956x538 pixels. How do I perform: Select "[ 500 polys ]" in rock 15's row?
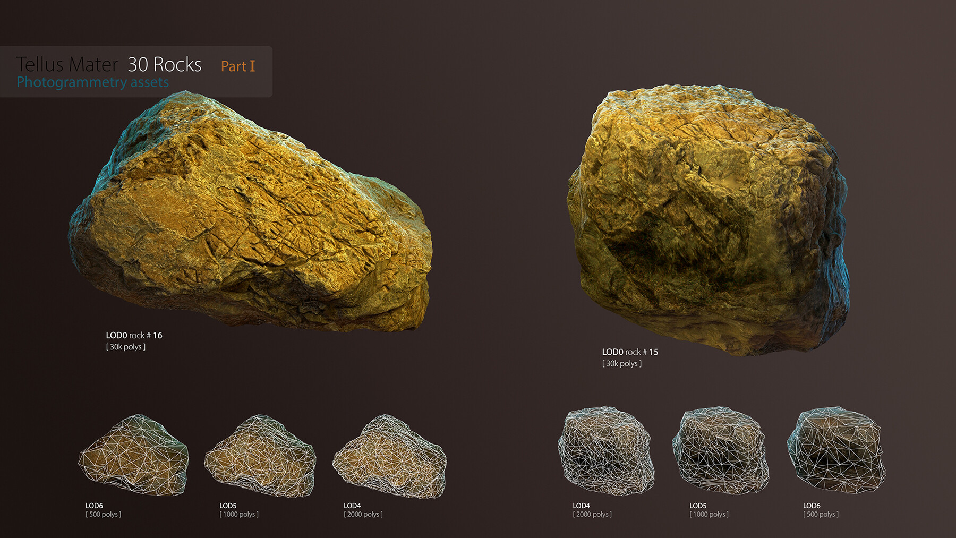[821, 514]
